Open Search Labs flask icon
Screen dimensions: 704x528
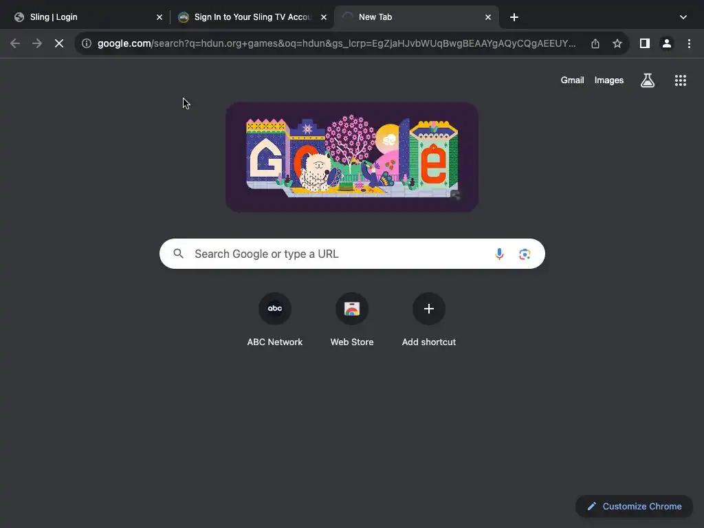click(x=648, y=80)
